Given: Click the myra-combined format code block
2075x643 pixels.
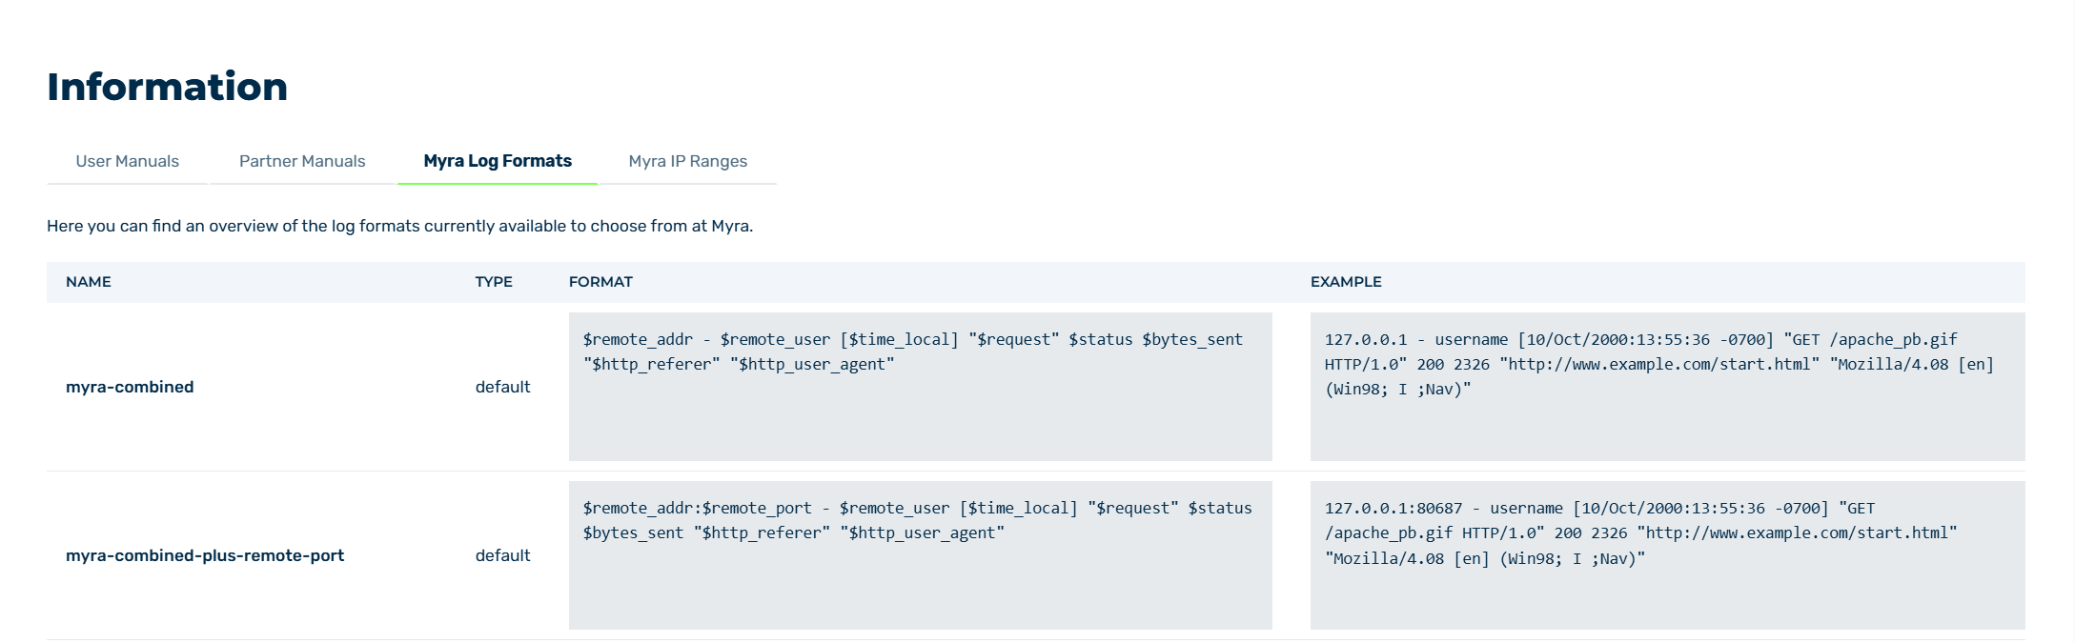Looking at the screenshot, I should pyautogui.click(x=921, y=387).
